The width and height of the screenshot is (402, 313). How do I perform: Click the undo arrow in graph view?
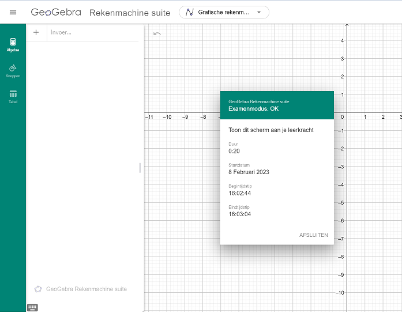157,34
